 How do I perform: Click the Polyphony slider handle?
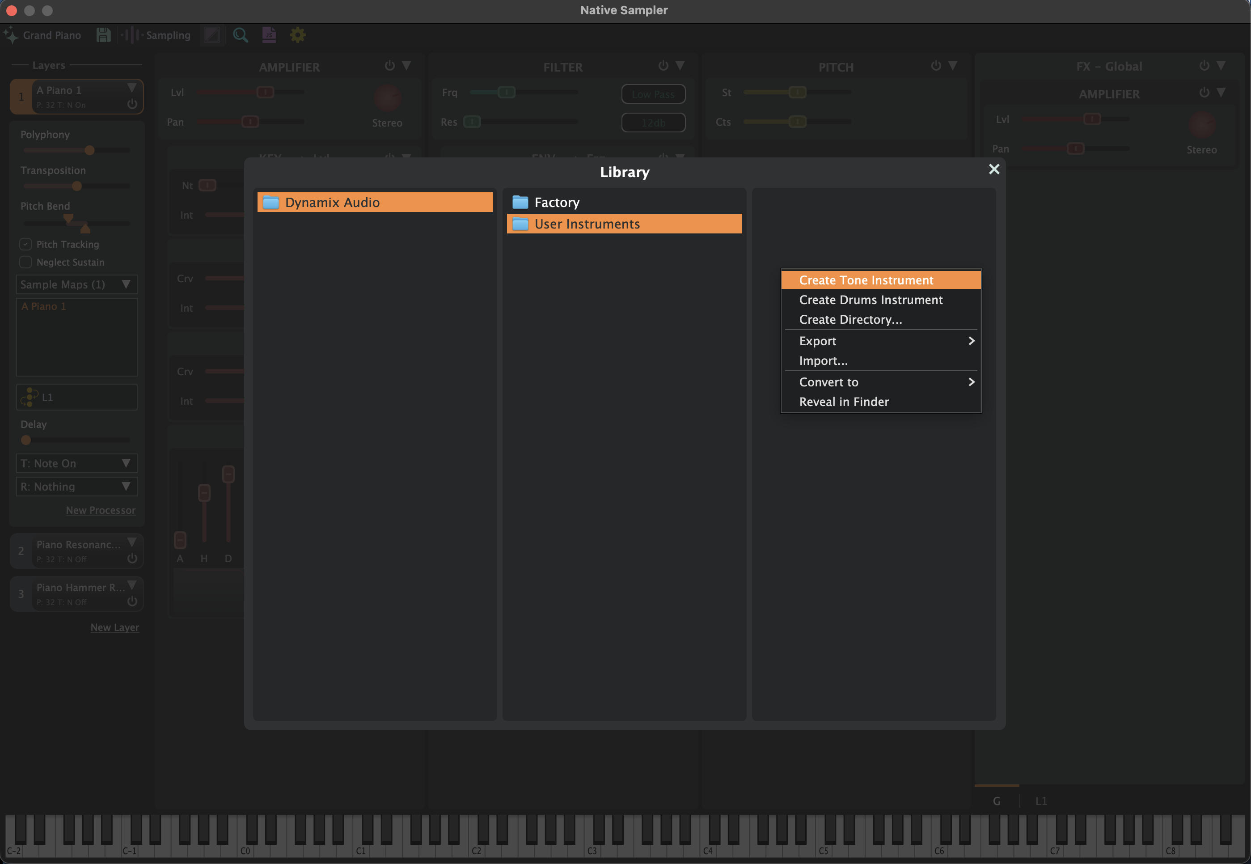[90, 151]
